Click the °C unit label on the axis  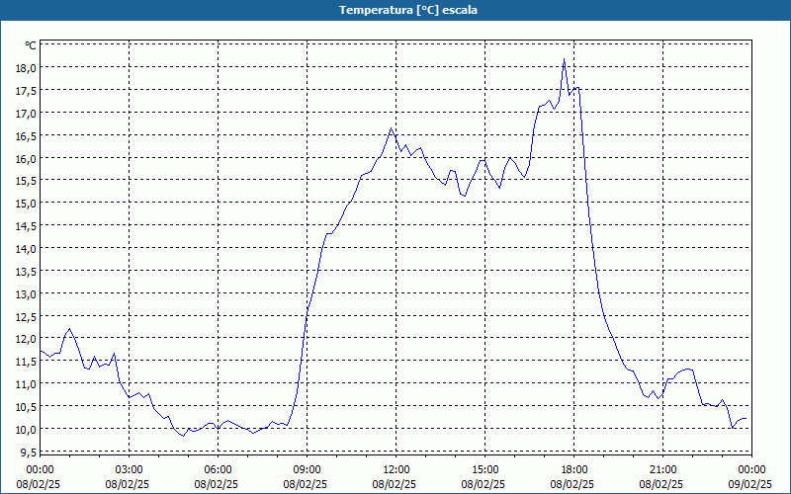(30, 45)
